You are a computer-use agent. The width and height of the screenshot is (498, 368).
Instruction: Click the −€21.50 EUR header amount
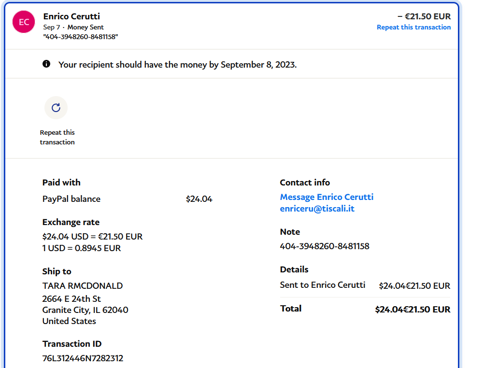pyautogui.click(x=424, y=16)
